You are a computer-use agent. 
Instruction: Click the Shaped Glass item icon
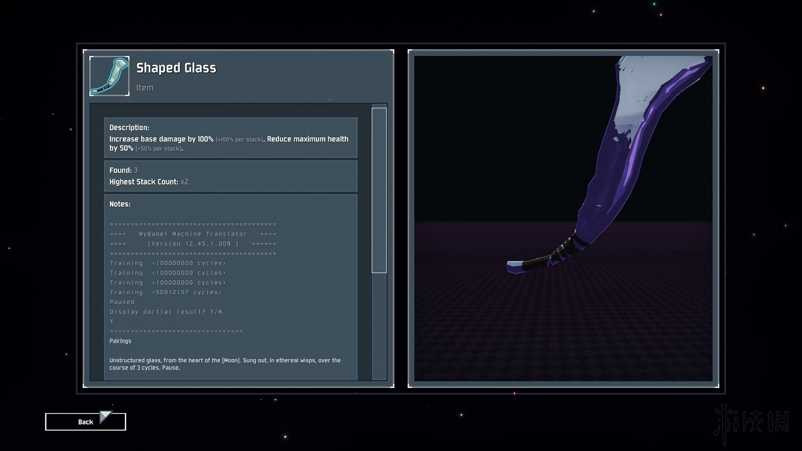(109, 76)
